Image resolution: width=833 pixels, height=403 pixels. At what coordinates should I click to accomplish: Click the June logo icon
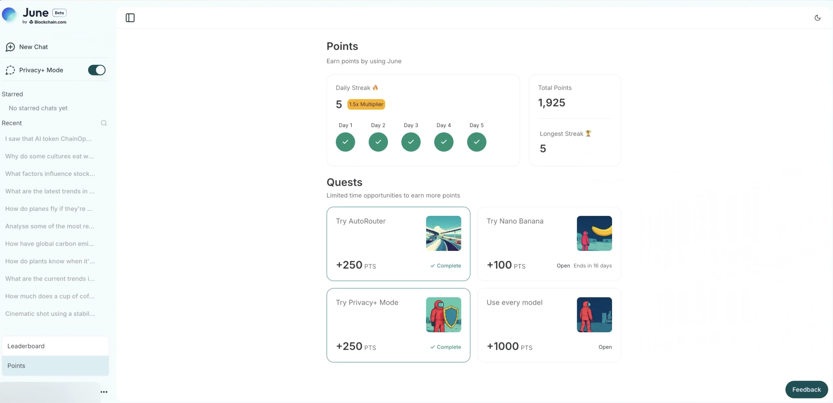pos(9,14)
